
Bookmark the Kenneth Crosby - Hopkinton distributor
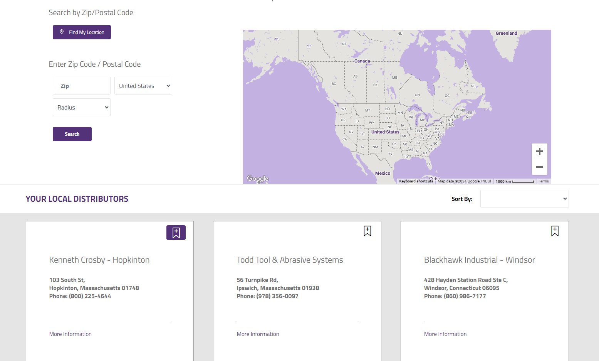point(176,233)
